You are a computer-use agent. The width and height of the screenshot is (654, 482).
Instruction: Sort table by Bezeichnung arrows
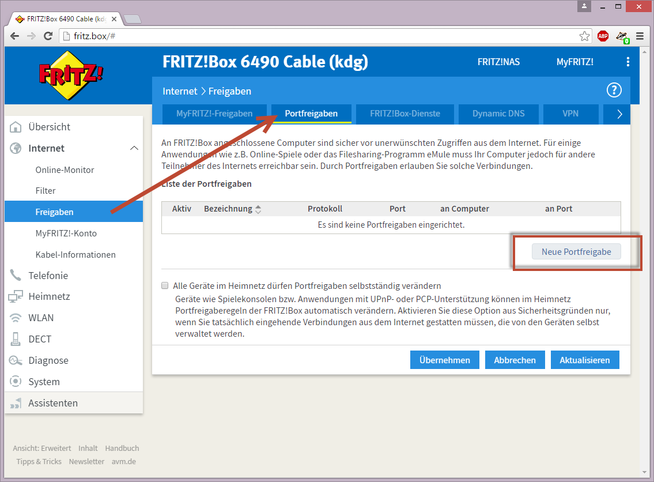[258, 209]
